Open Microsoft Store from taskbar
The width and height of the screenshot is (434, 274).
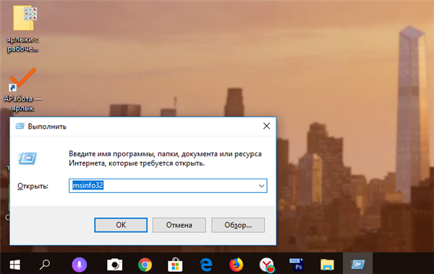pyautogui.click(x=175, y=265)
